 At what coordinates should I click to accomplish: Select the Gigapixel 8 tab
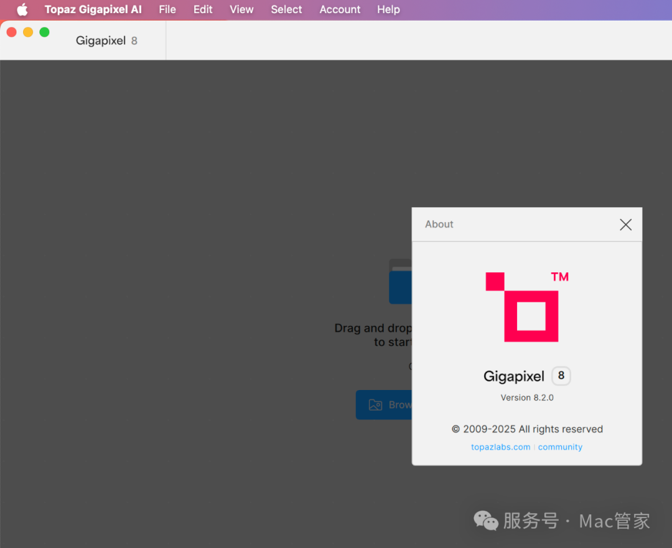point(106,41)
